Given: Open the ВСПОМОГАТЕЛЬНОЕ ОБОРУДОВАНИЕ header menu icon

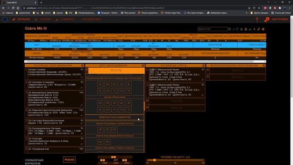Looking at the screenshot, I should (264, 66).
